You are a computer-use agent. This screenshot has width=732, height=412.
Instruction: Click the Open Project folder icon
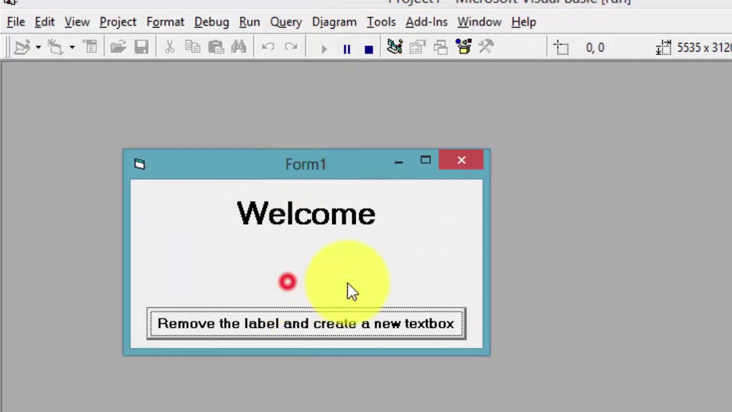[x=118, y=47]
